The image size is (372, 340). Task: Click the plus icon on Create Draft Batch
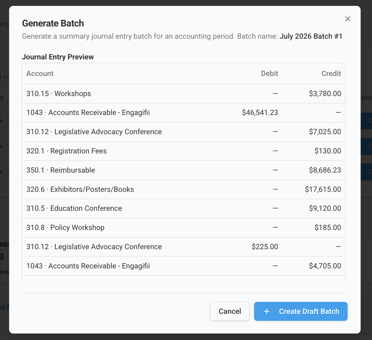point(267,311)
